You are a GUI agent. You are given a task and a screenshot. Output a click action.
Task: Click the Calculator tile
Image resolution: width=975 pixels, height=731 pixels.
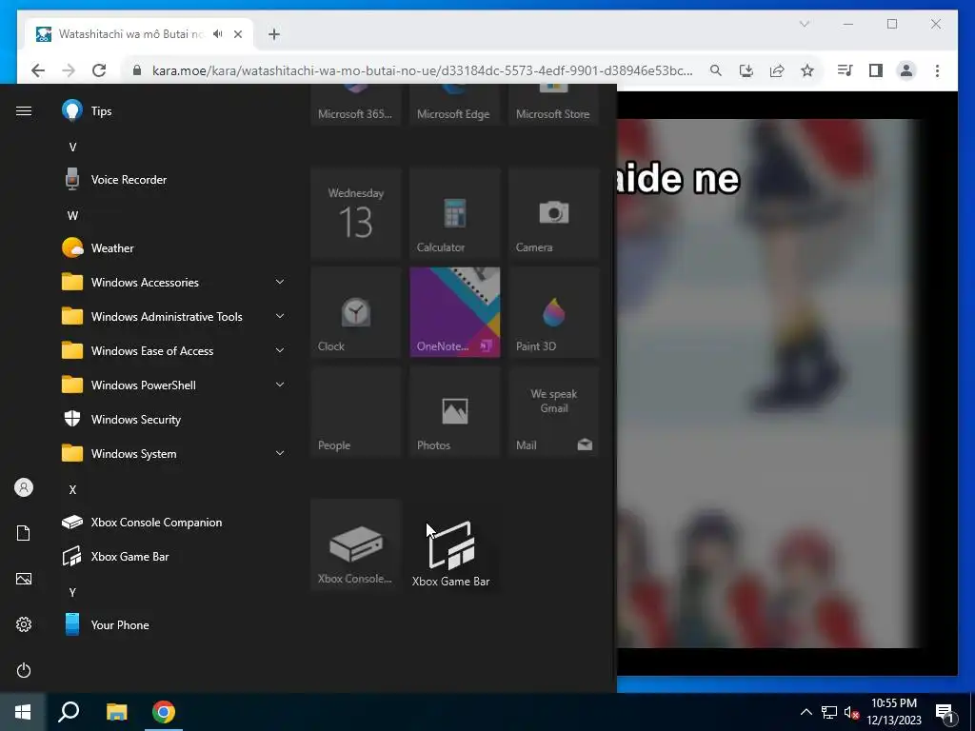[454, 213]
